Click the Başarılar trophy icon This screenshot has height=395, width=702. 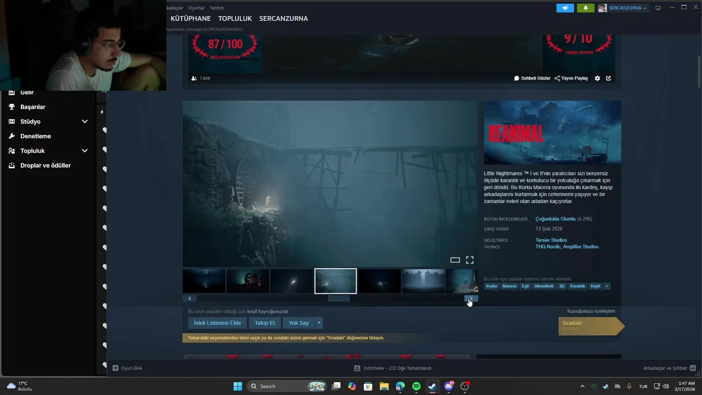tap(12, 107)
